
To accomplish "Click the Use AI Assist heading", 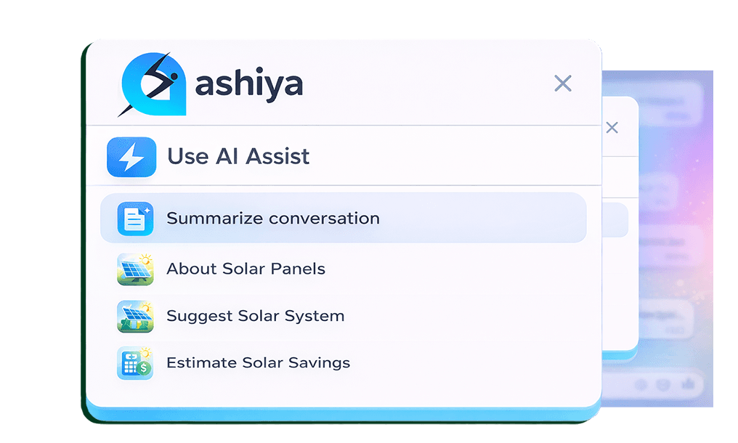I will 238,156.
